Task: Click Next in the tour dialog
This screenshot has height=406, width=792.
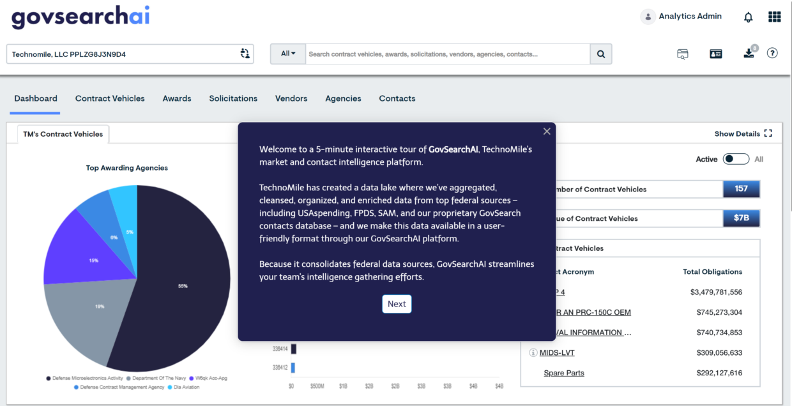Action: point(397,304)
